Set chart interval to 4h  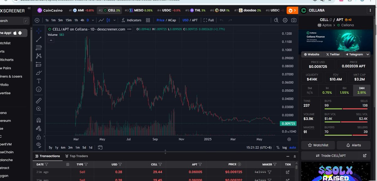coord(82,20)
